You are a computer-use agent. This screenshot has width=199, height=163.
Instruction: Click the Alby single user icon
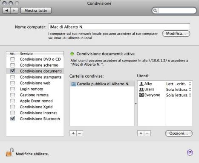point(141,84)
